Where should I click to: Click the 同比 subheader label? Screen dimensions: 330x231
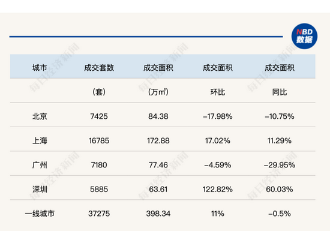tap(280, 92)
